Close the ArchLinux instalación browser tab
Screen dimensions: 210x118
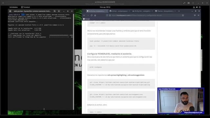tap(107, 11)
